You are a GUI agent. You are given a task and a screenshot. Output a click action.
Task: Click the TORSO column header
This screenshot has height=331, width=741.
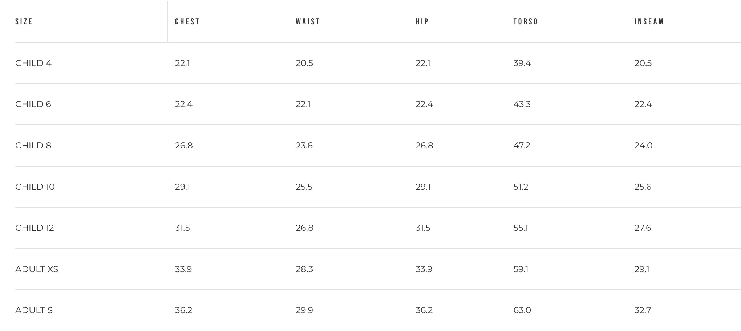[525, 22]
